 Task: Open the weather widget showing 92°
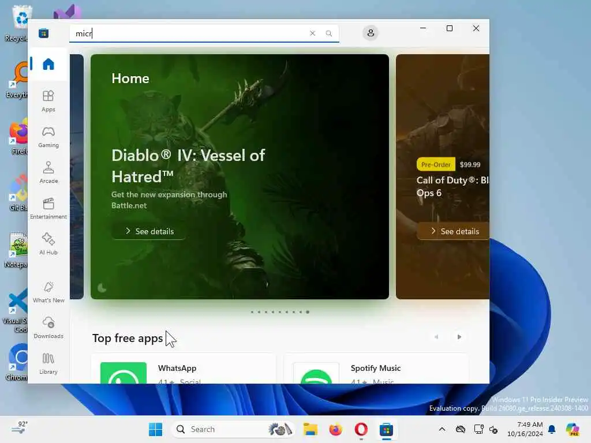pos(19,427)
